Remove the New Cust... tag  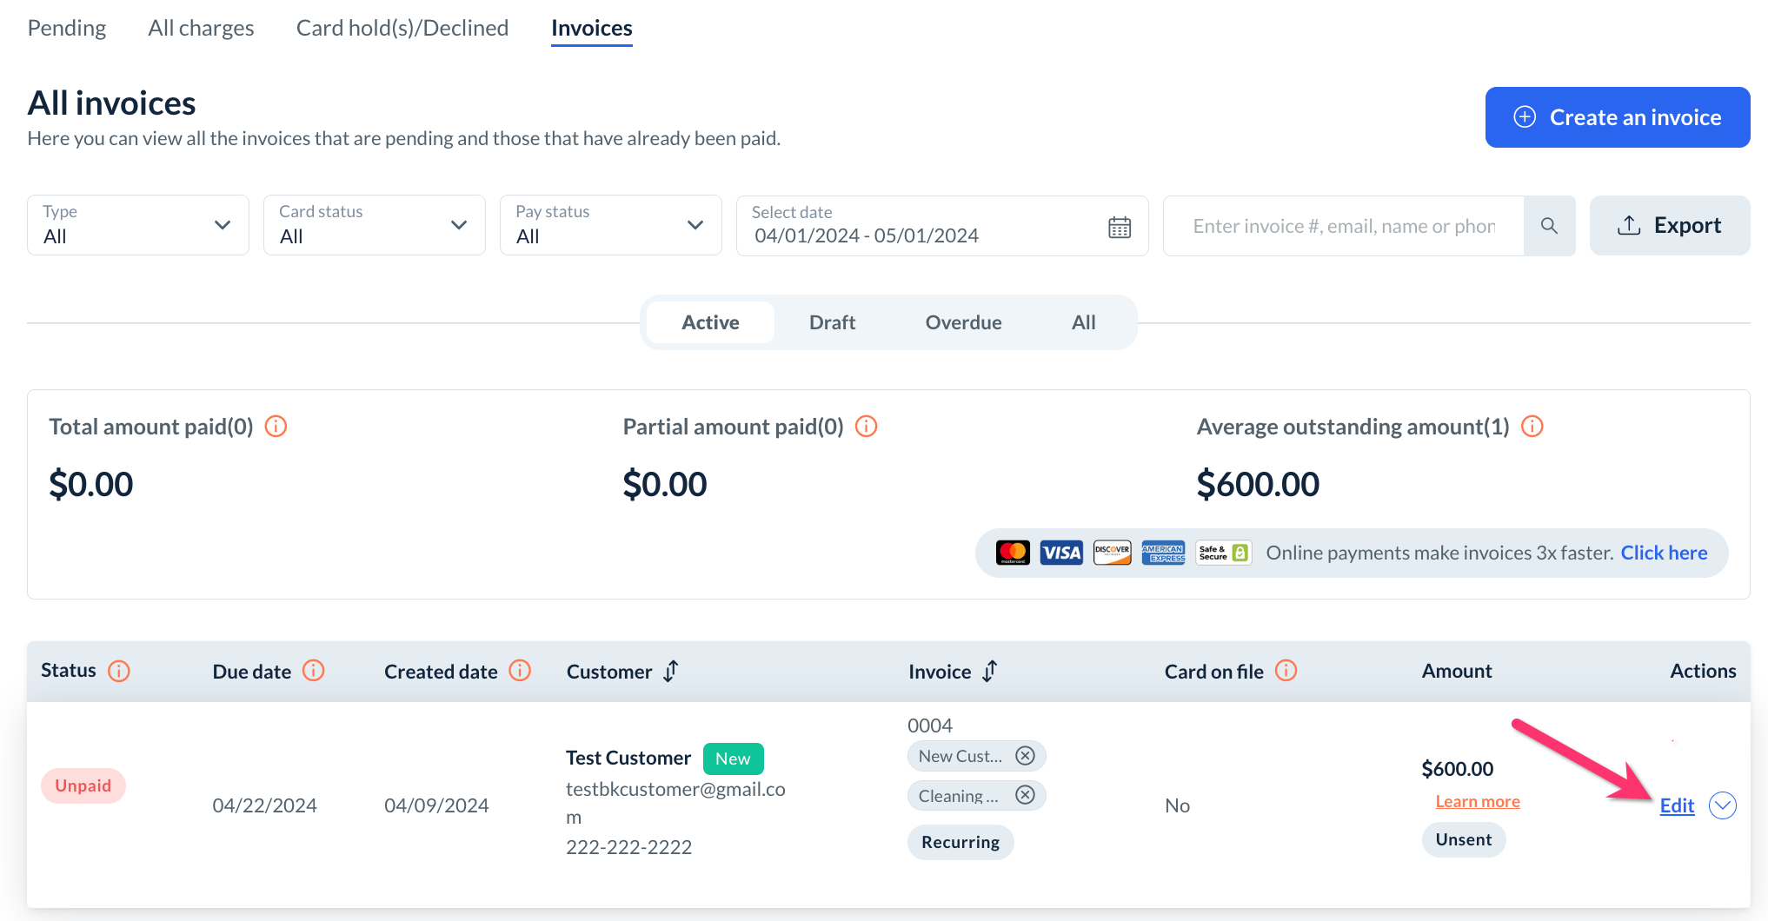(1026, 756)
